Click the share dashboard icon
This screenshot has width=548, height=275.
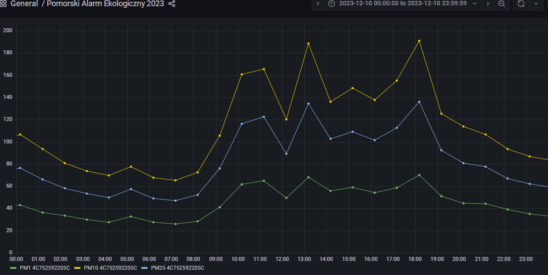click(x=172, y=4)
